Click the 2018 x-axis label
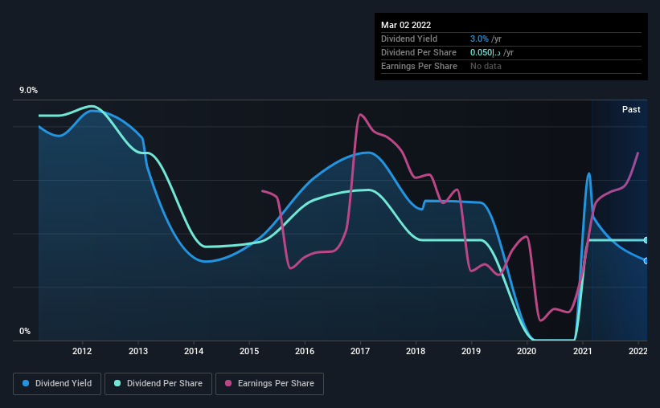The image size is (660, 408). [416, 351]
